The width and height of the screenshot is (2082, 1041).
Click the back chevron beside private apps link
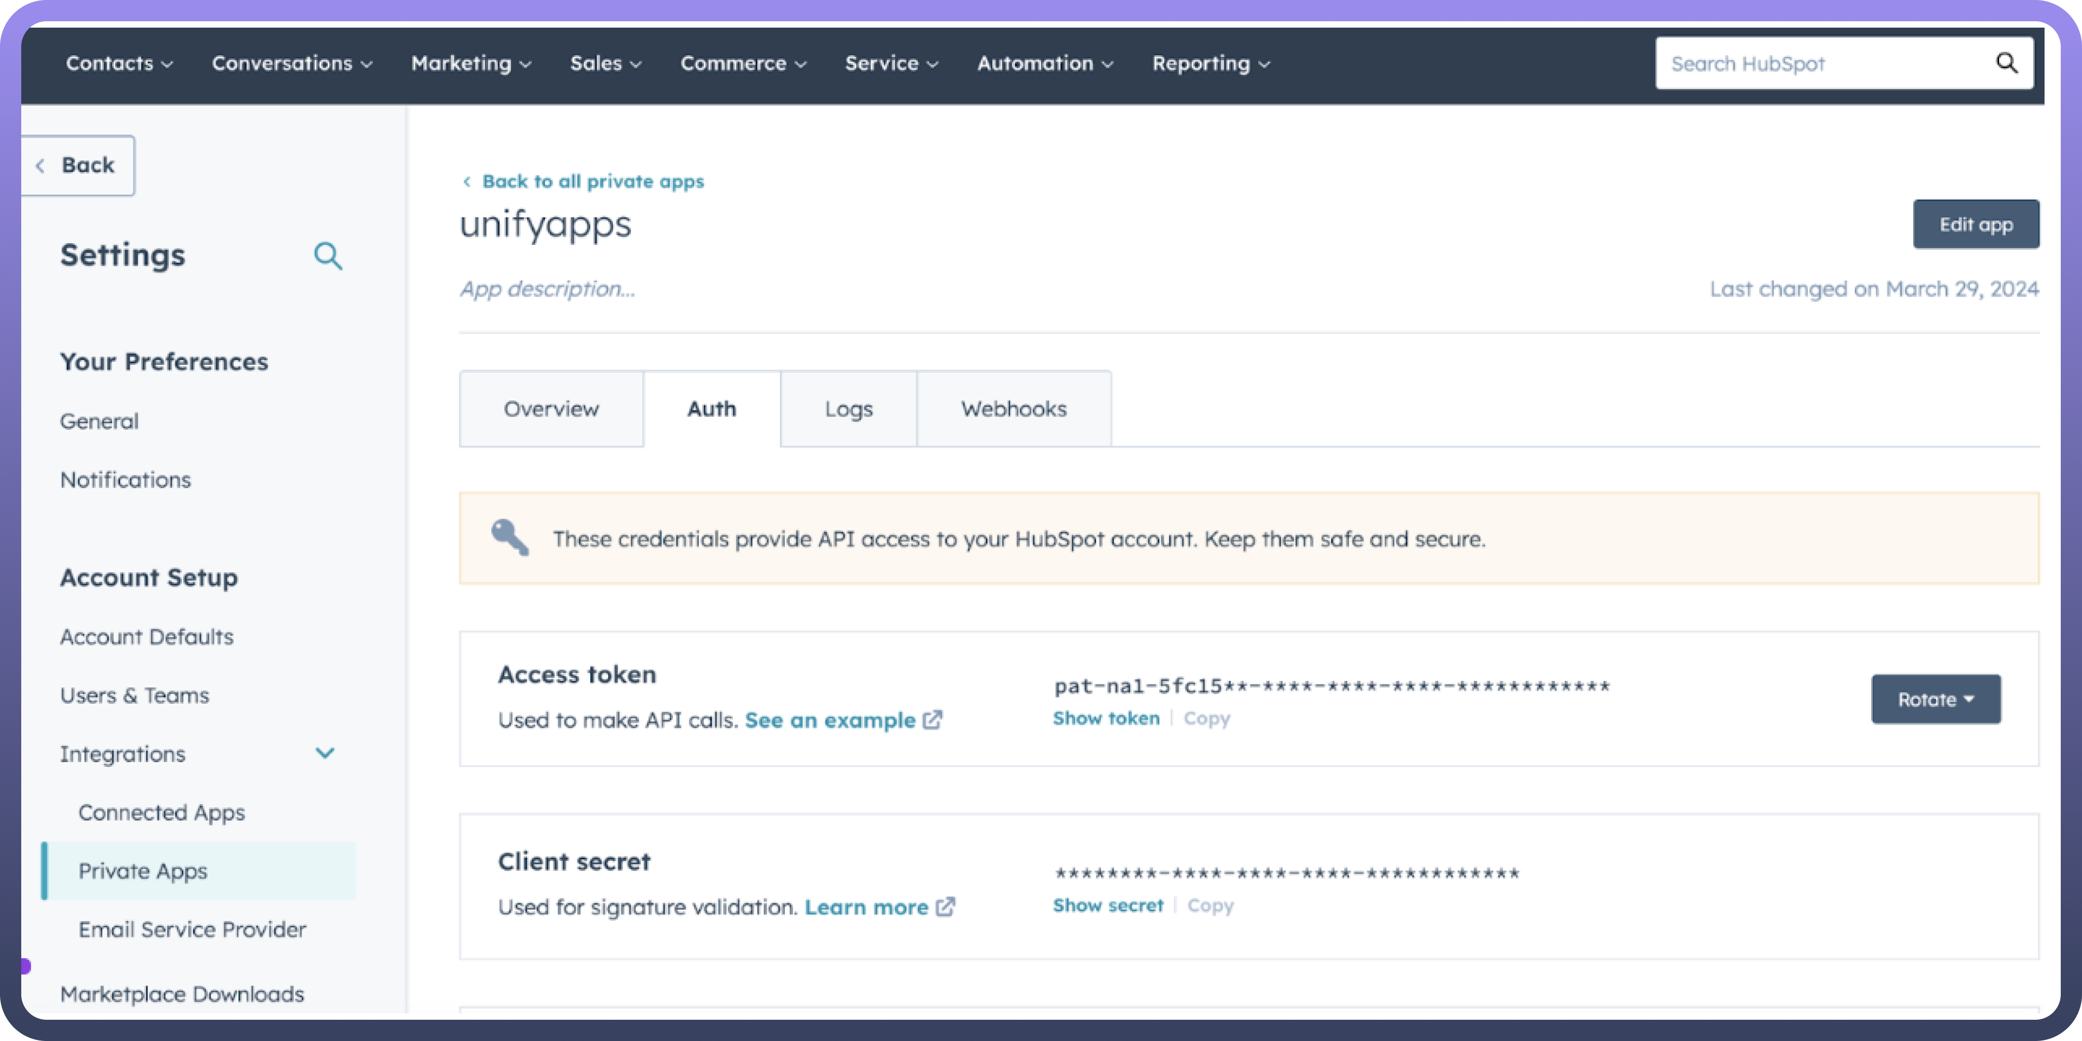pos(467,182)
